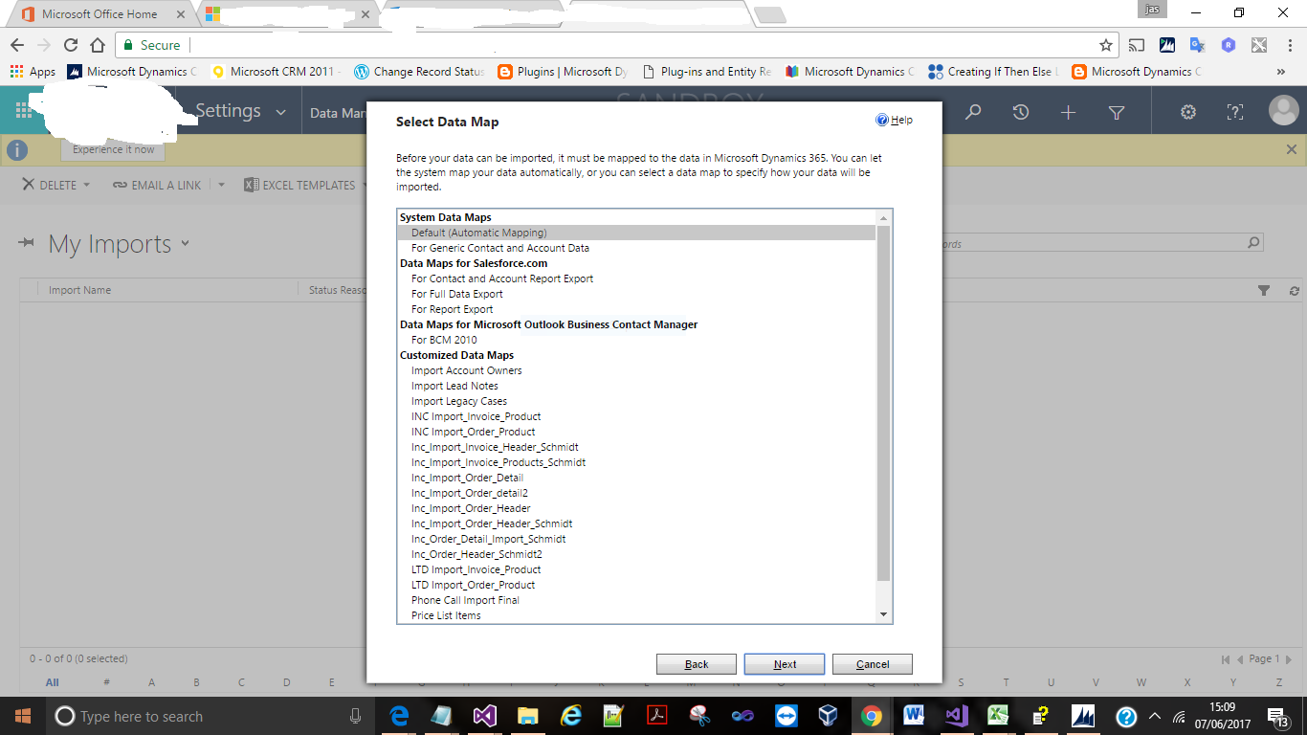Click the Help icon in the dialog
Viewport: 1307px width, 735px height.
coord(882,120)
